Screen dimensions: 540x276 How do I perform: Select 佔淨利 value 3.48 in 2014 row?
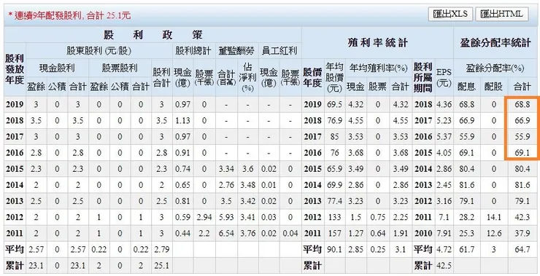247,185
